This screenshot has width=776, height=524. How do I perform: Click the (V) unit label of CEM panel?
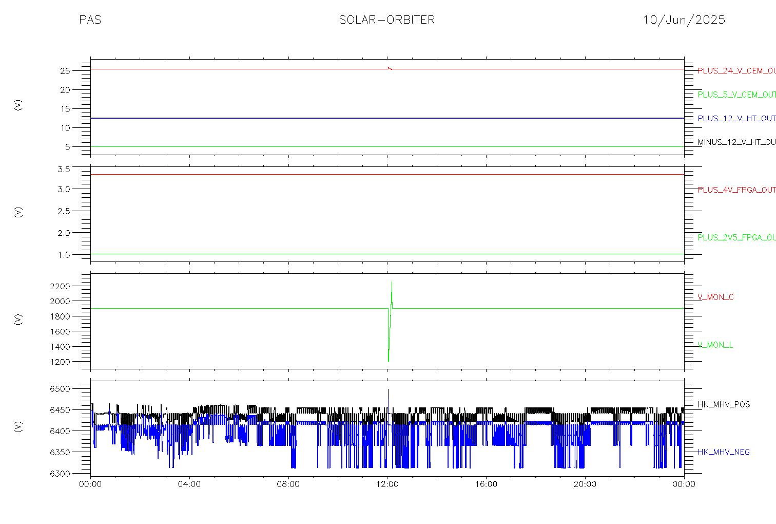click(18, 105)
